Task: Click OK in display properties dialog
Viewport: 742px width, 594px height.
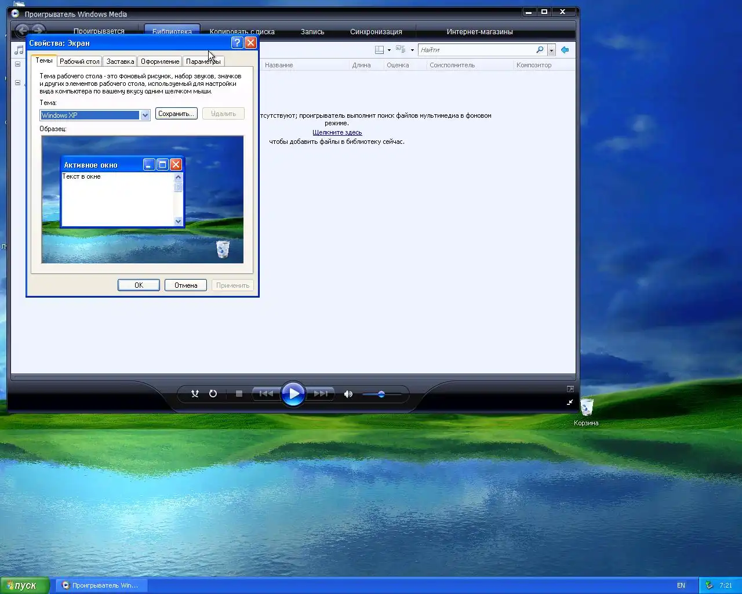Action: [x=139, y=285]
